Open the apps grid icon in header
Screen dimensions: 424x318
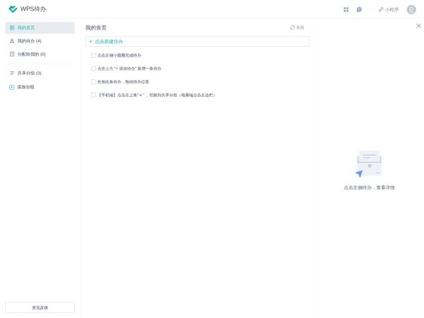pyautogui.click(x=346, y=10)
